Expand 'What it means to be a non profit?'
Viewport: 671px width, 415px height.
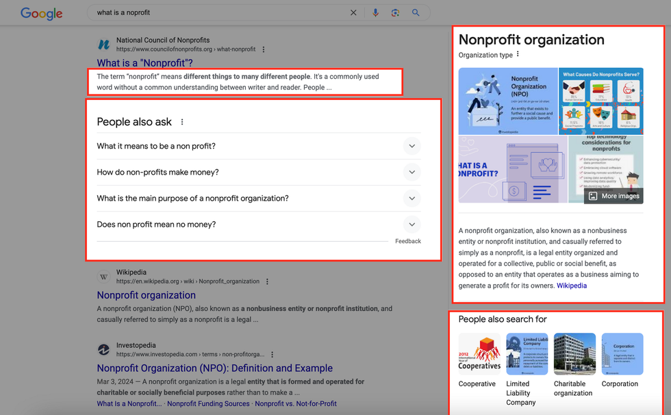(412, 146)
